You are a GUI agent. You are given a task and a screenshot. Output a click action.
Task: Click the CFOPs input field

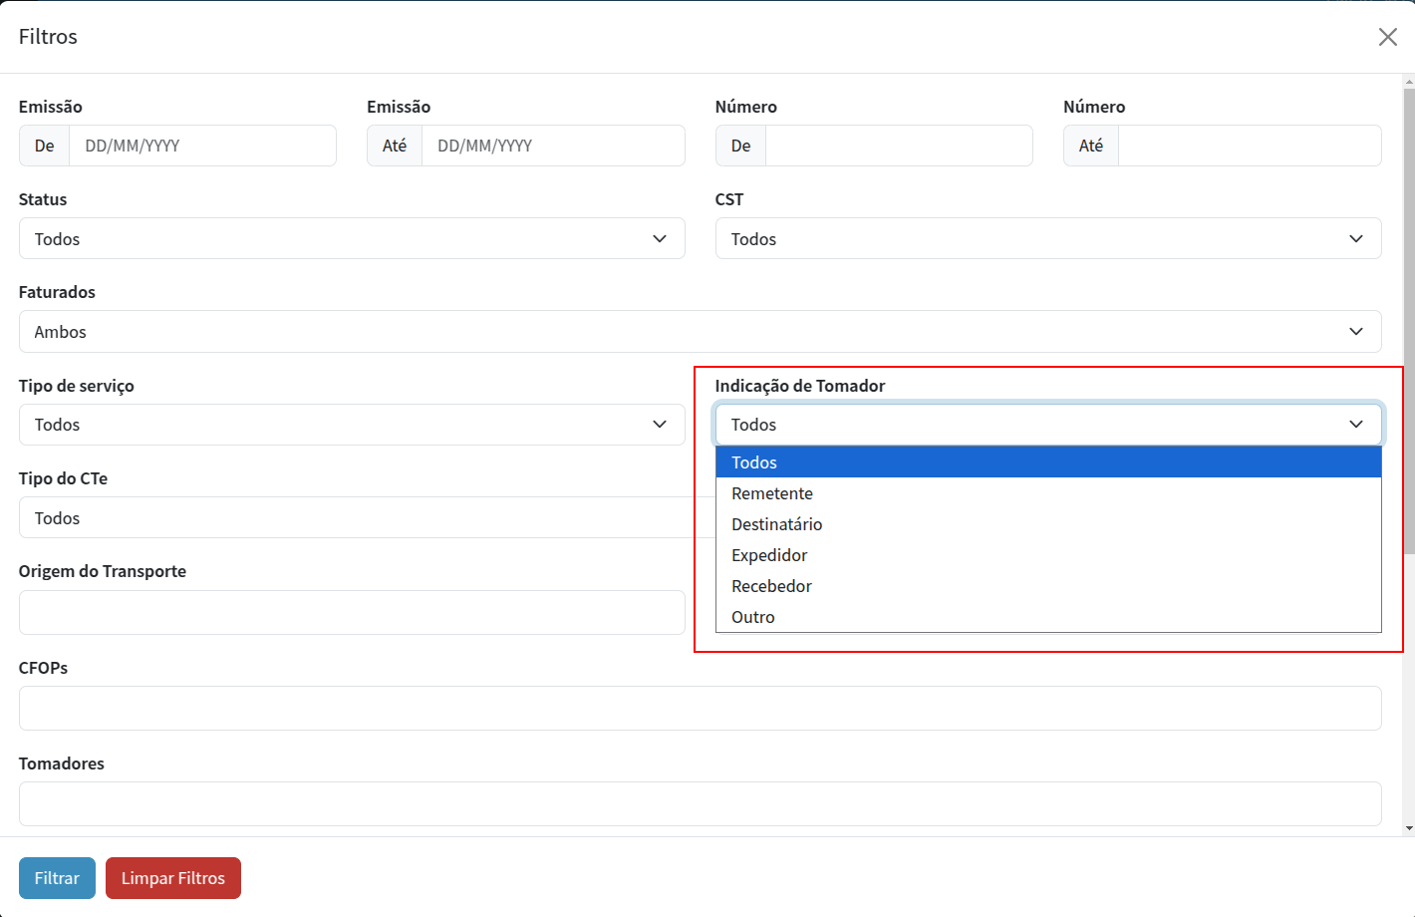point(700,708)
